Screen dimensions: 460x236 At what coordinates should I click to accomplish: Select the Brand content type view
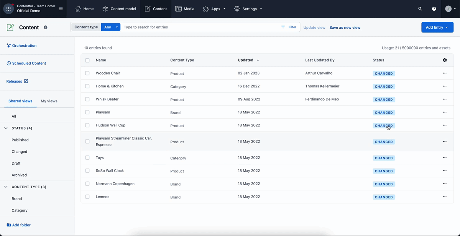[x=17, y=199]
